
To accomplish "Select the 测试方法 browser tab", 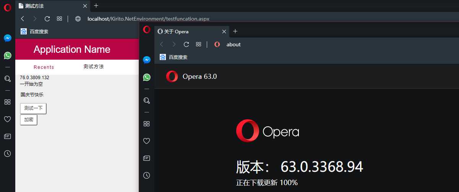I will coord(53,6).
